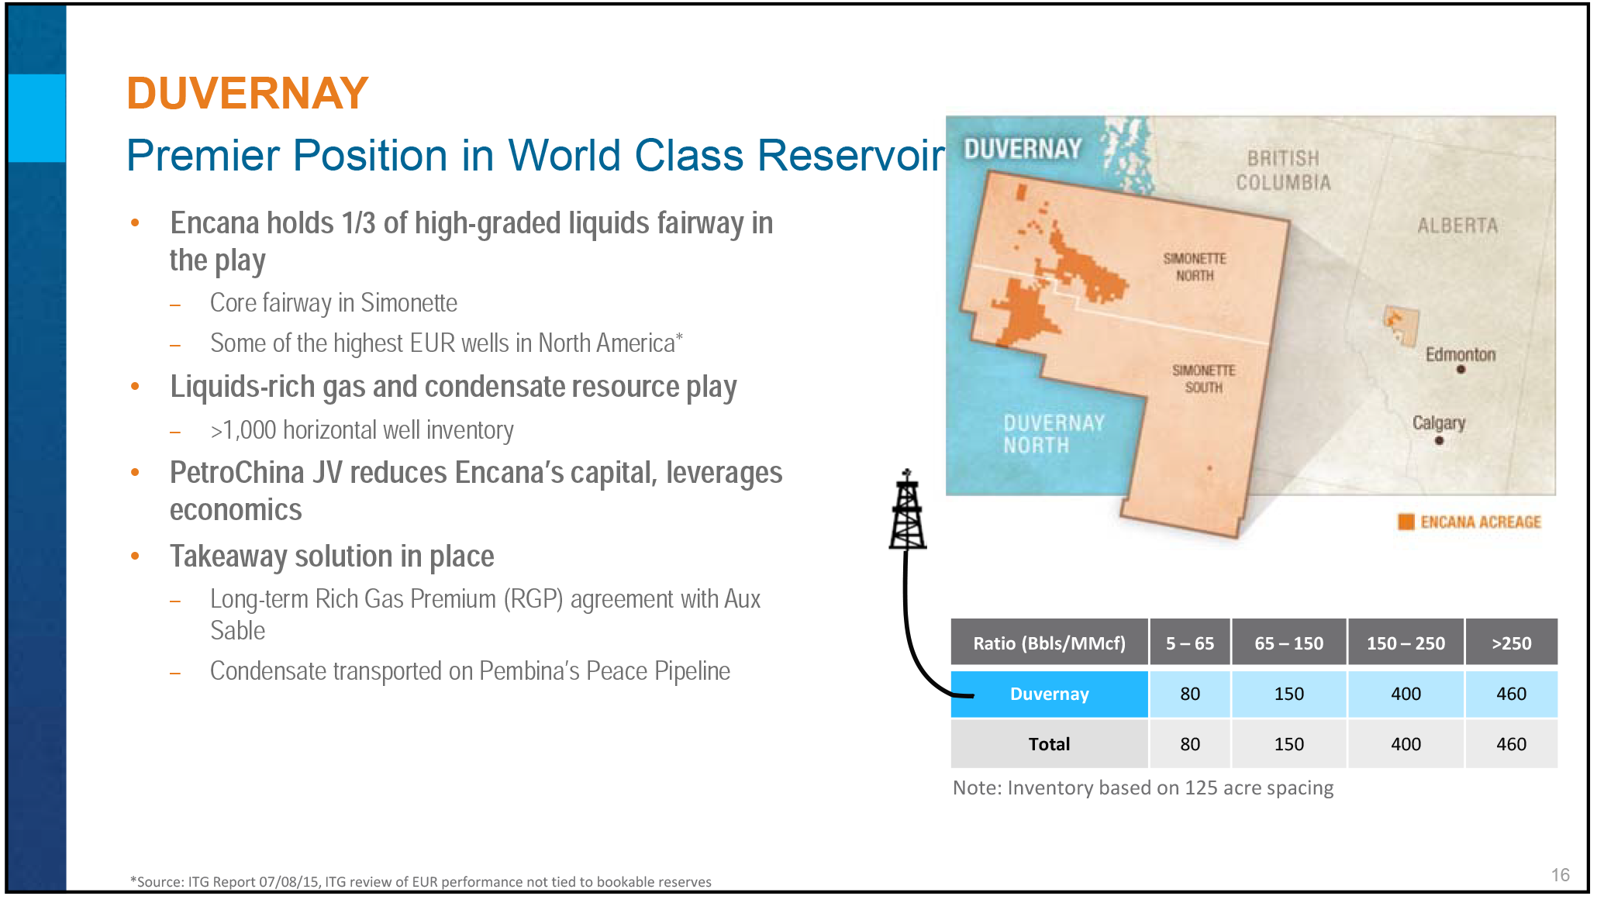Image resolution: width=1597 pixels, height=903 pixels.
Task: Click the '65 – 150' column header
Action: pos(1289,643)
